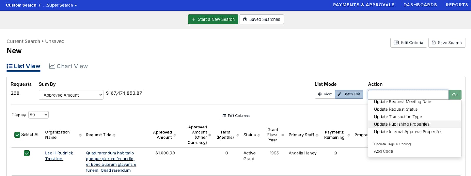Change the Display count dropdown
The width and height of the screenshot is (471, 176).
point(38,115)
